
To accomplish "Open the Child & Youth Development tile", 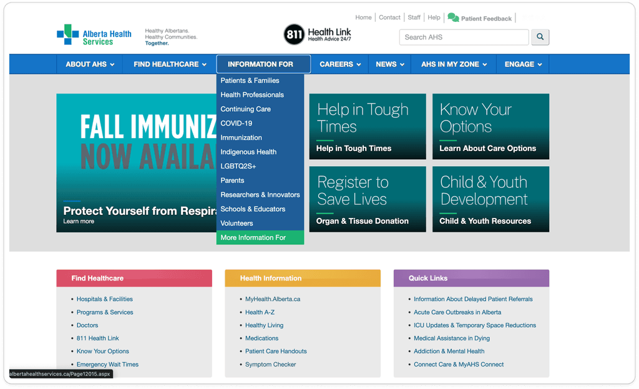I will pos(490,199).
